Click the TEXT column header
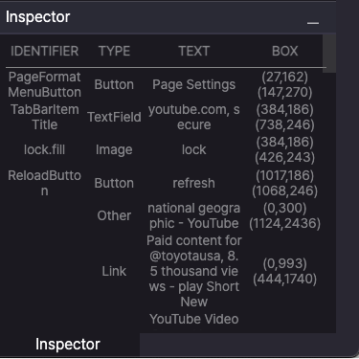The width and height of the screenshot is (359, 359). (194, 51)
